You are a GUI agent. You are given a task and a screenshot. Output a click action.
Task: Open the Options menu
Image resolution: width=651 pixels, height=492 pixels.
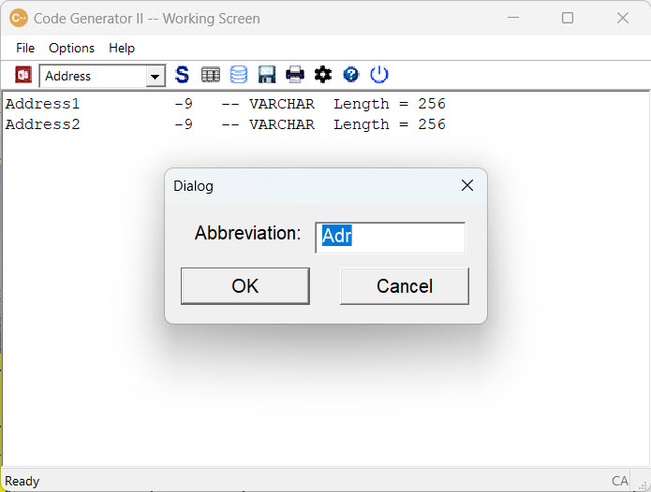click(71, 48)
